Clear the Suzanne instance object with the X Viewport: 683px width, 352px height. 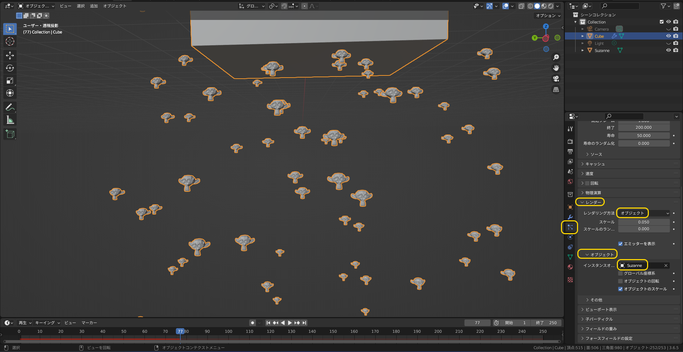pyautogui.click(x=666, y=265)
